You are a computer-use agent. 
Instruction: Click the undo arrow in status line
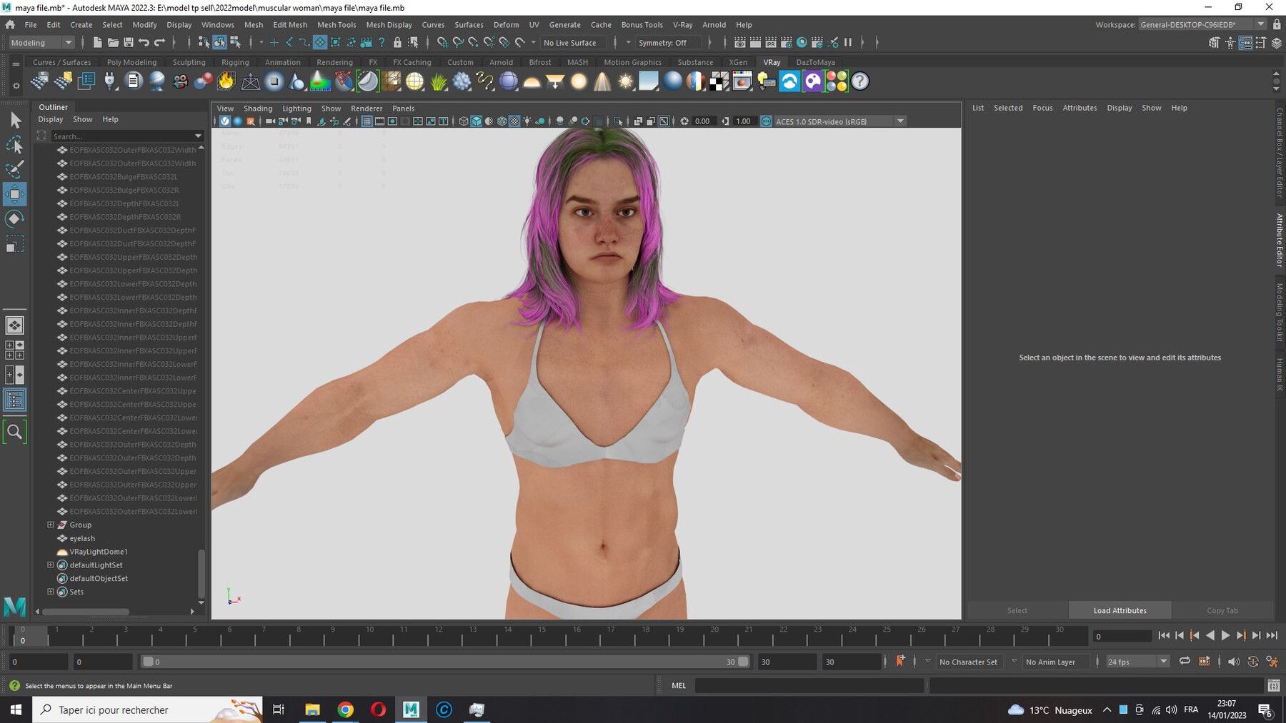click(144, 43)
